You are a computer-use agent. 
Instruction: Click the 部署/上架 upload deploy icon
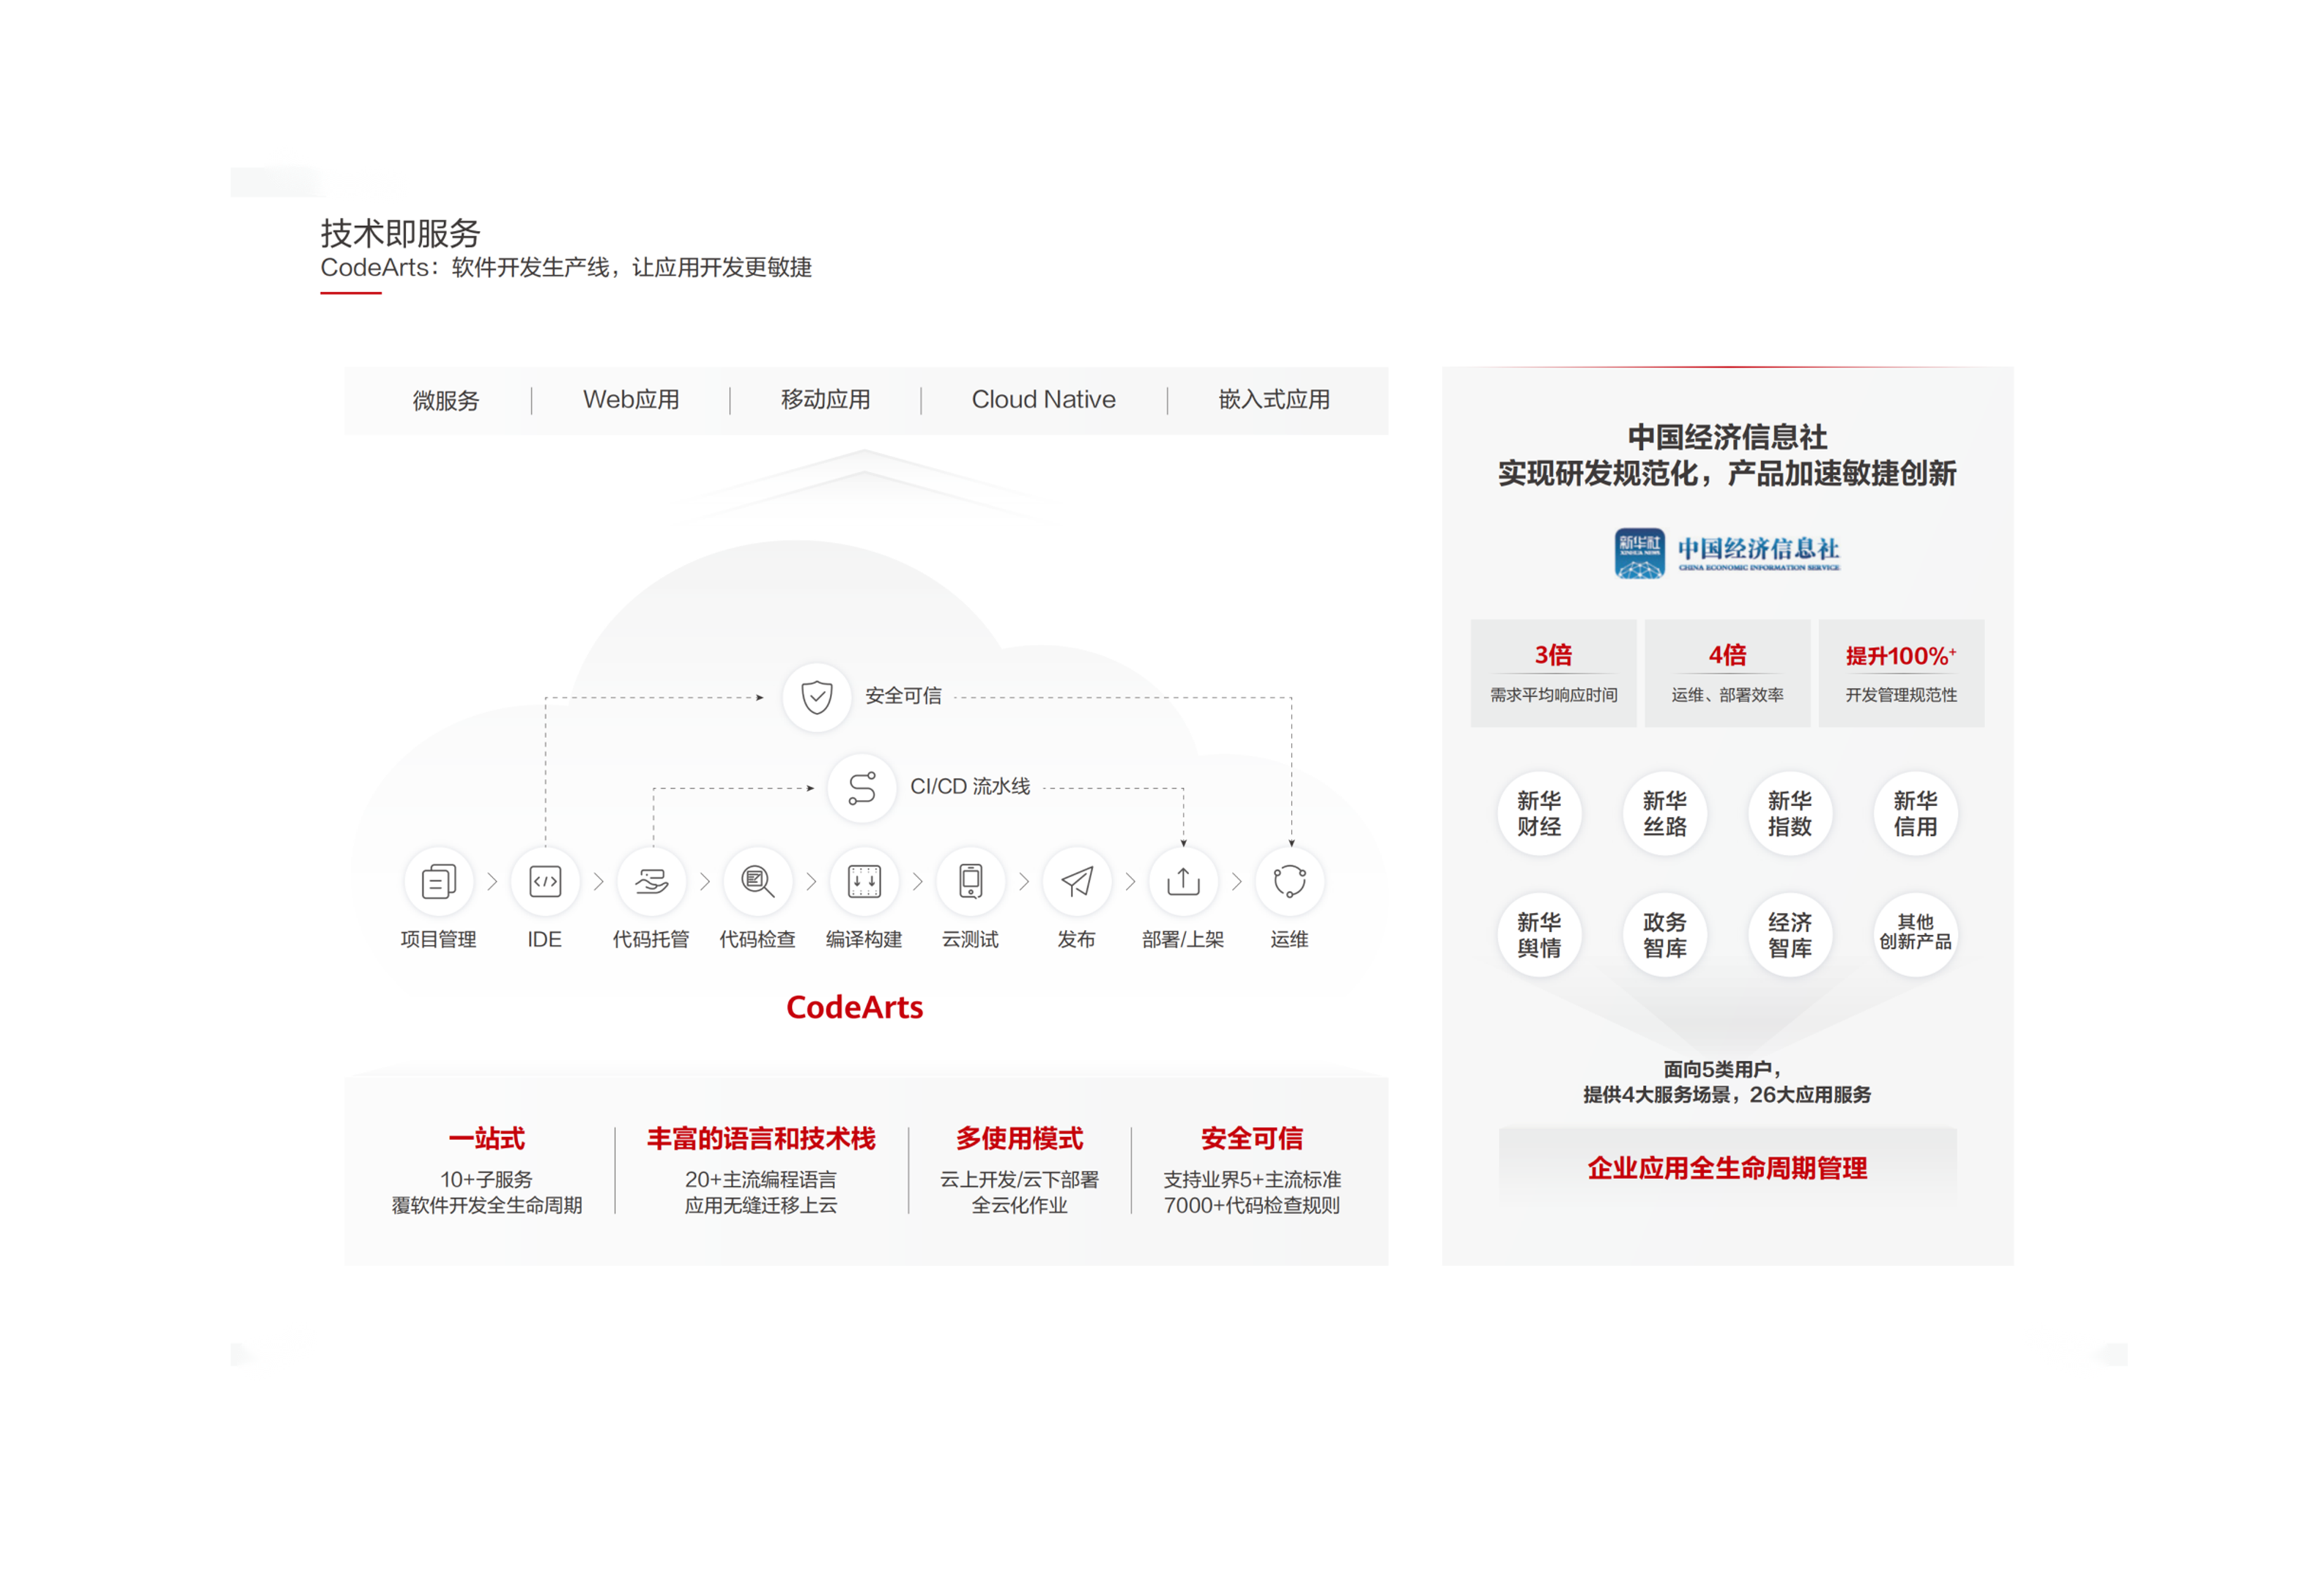(1183, 881)
